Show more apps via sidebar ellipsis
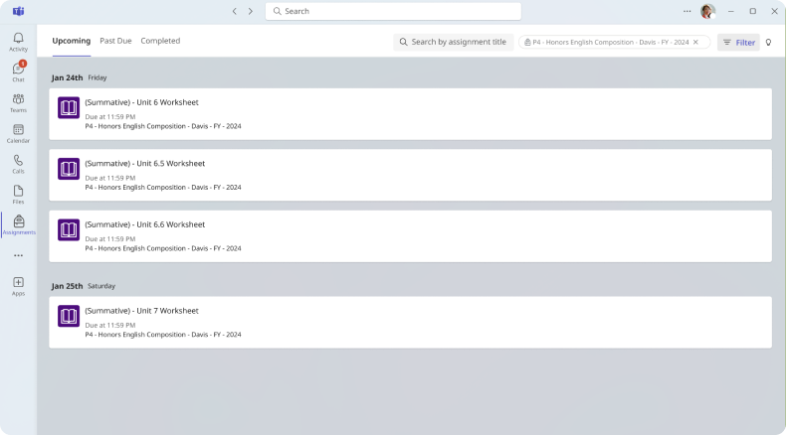The width and height of the screenshot is (786, 435). [x=18, y=255]
